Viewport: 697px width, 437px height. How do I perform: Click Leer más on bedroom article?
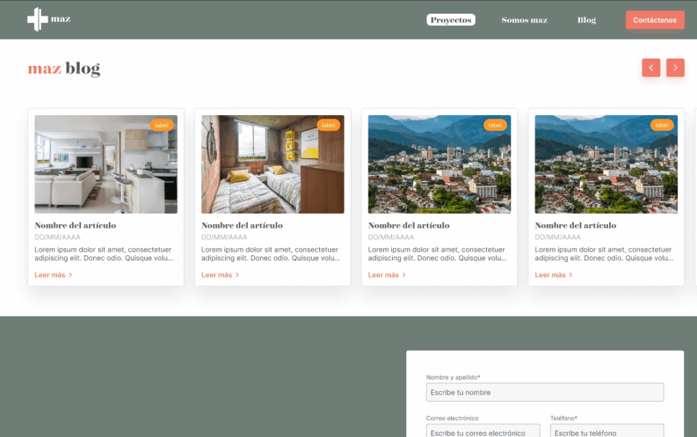click(x=220, y=275)
